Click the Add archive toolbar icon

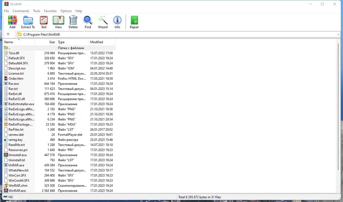[x=12, y=20]
